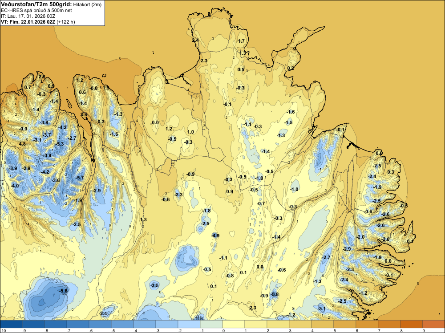Click the -5.7 temperature value

click(80, 178)
